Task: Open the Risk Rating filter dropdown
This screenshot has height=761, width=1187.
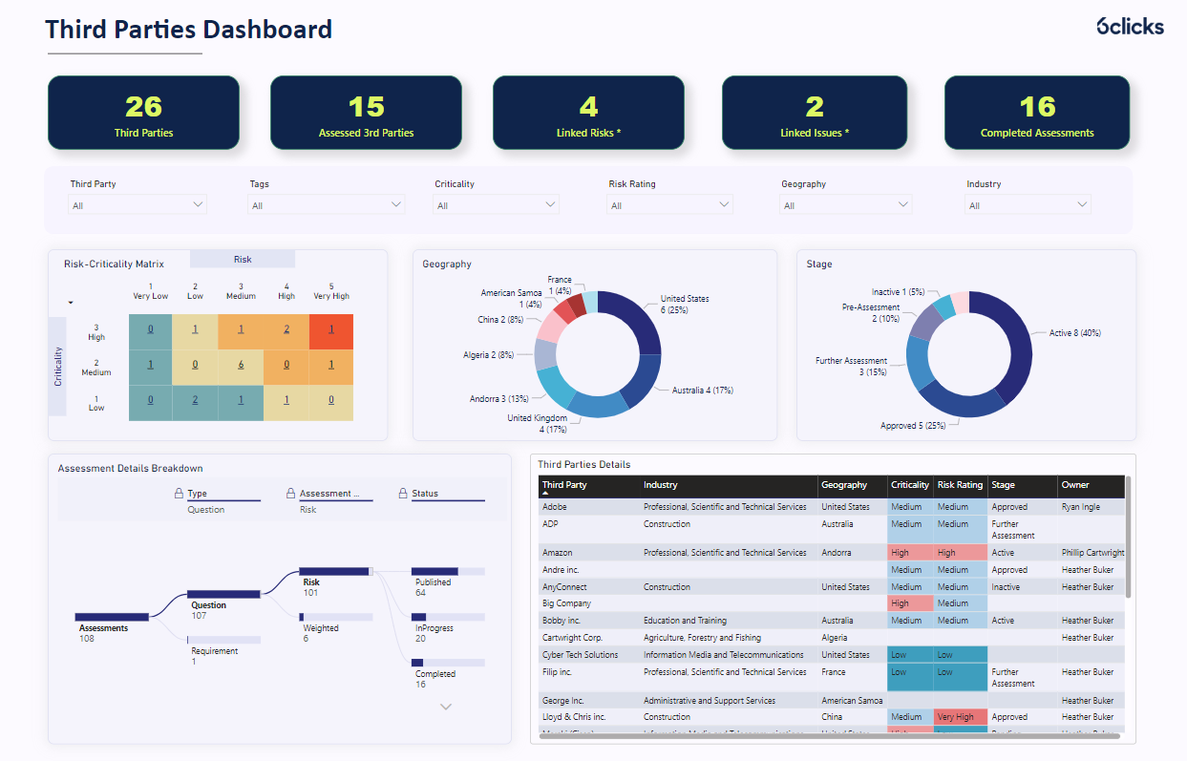Action: [669, 203]
